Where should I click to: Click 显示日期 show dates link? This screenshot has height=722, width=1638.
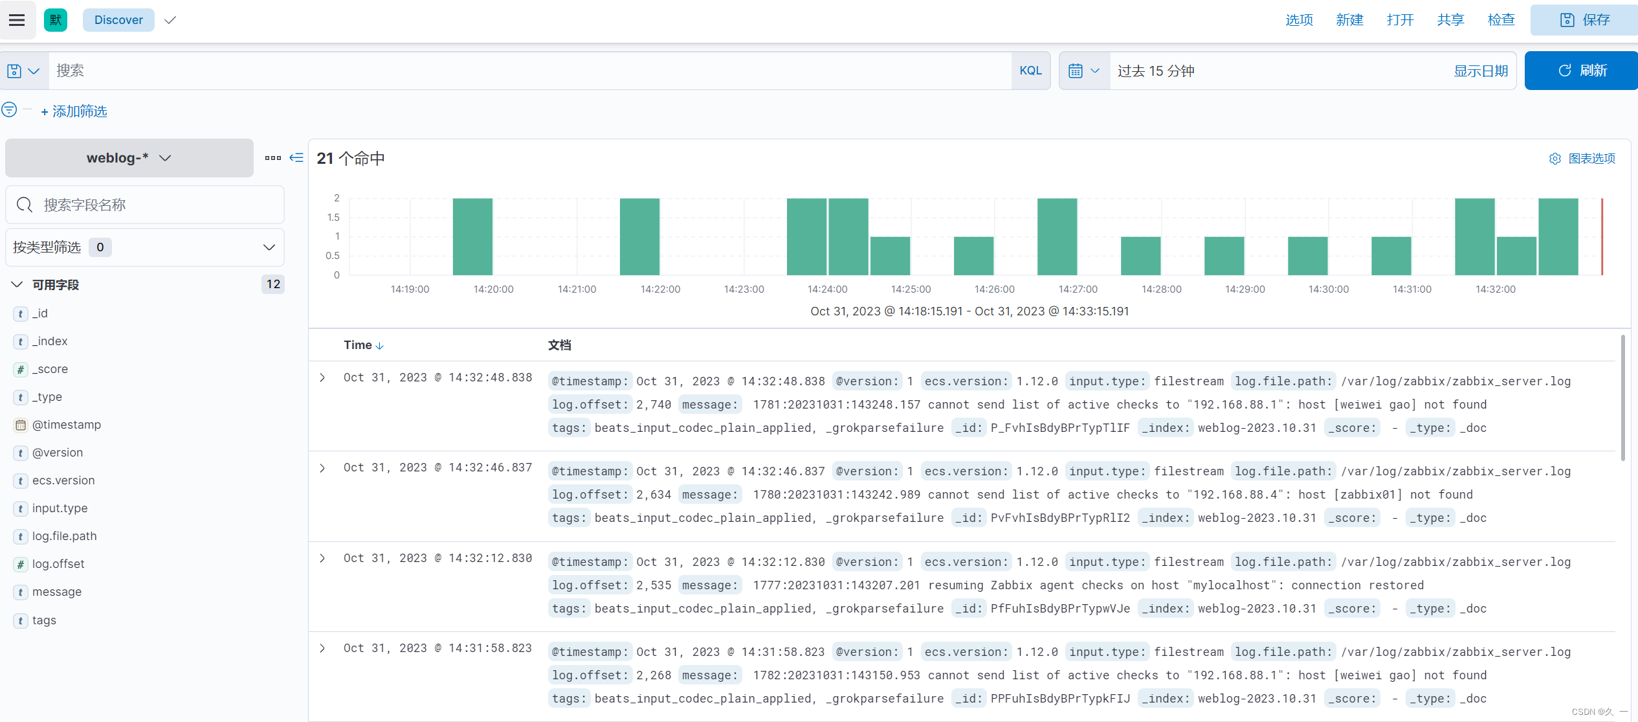pyautogui.click(x=1481, y=71)
